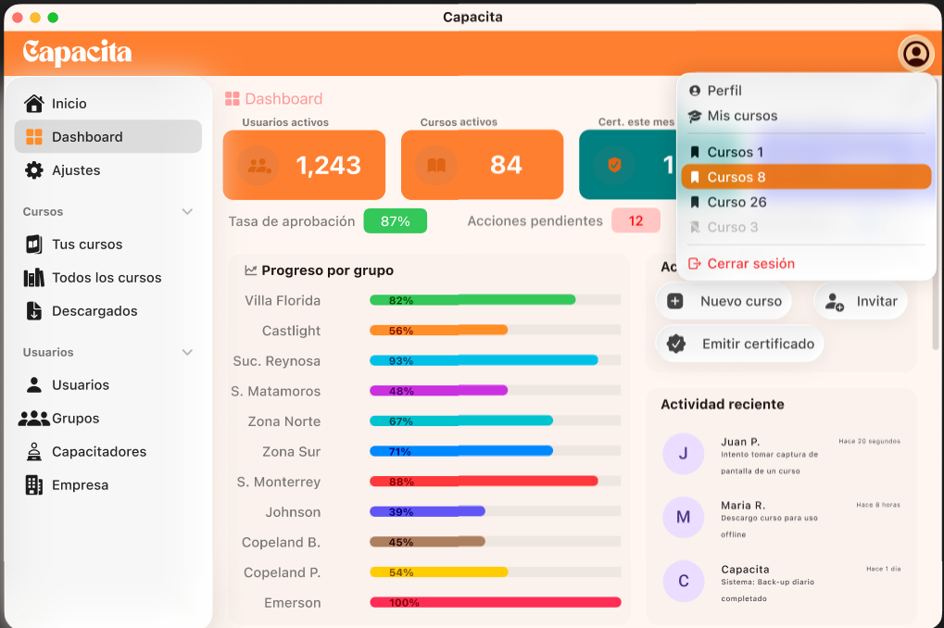Click the Nuevo curso button
The width and height of the screenshot is (944, 628).
click(724, 301)
